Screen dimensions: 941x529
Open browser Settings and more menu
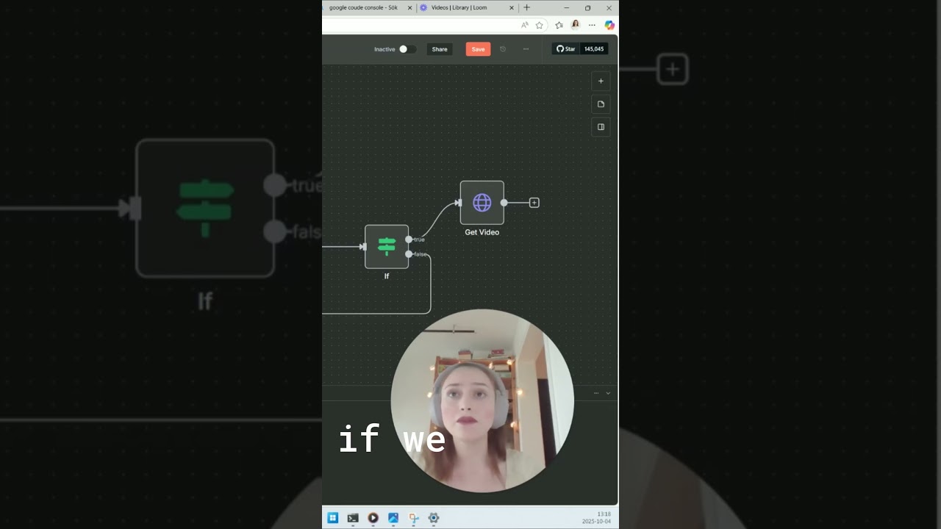click(x=592, y=25)
